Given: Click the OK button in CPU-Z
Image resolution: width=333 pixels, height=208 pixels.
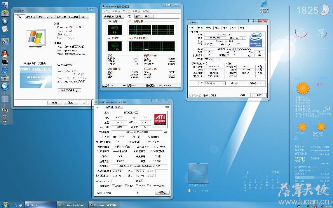Looking at the screenshot, I should point(259,95).
